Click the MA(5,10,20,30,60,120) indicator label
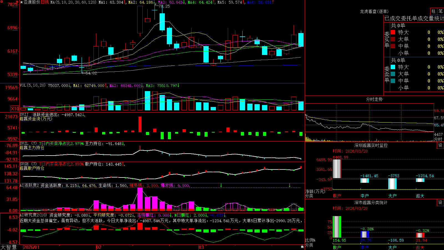 click(x=73, y=2)
